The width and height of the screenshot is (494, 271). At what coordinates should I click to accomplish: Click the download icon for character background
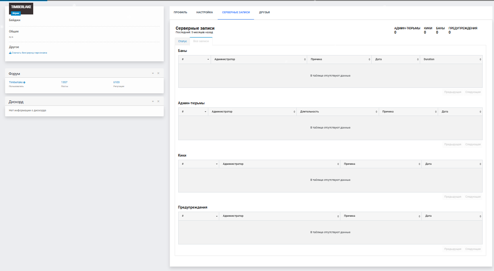10,53
